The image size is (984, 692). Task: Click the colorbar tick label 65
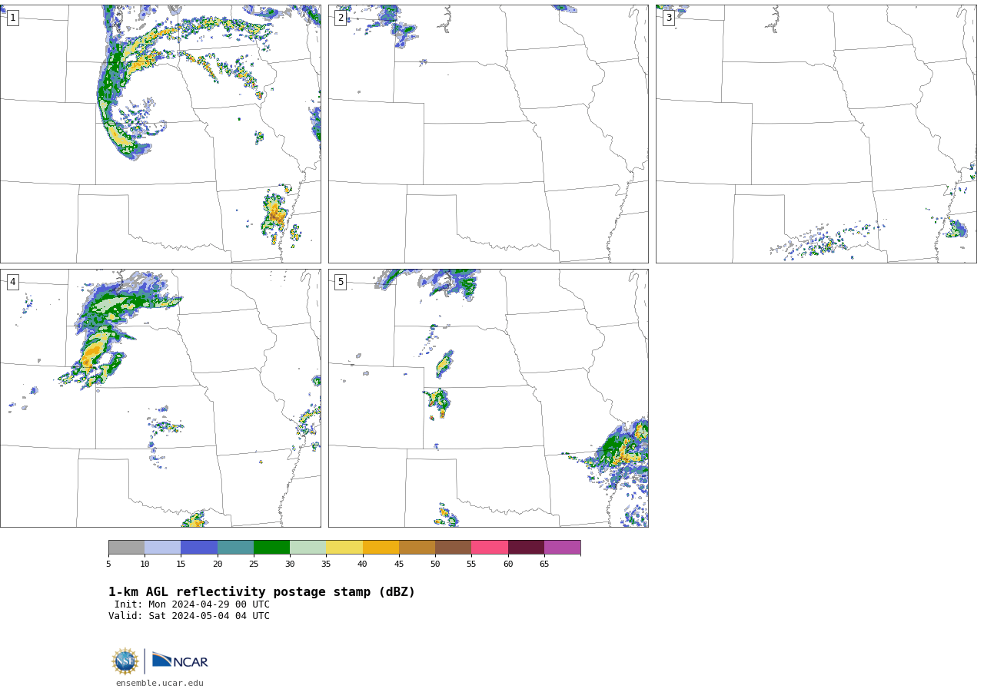(544, 564)
